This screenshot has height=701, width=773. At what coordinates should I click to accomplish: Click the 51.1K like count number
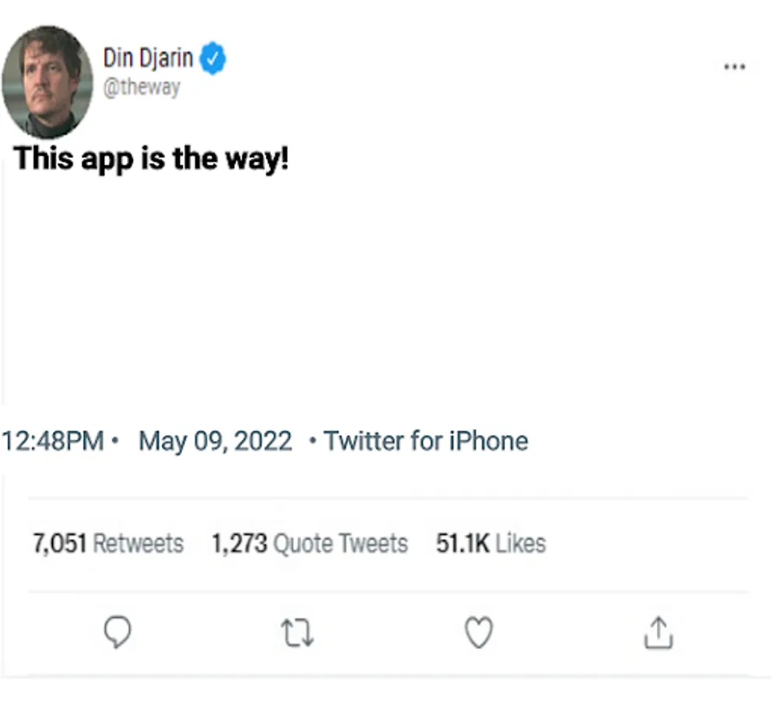tap(462, 543)
